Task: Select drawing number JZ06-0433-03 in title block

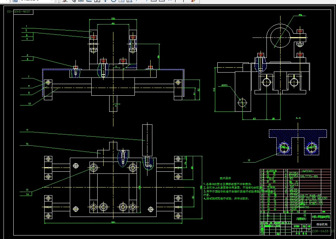Action: pos(322,231)
